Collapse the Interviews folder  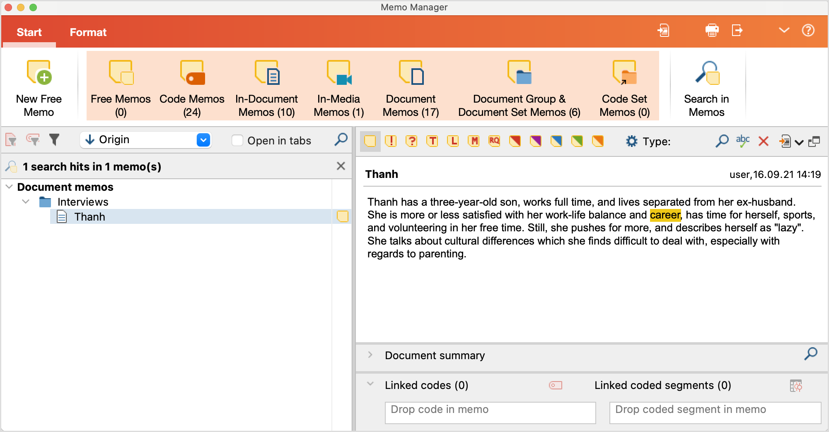pos(26,202)
